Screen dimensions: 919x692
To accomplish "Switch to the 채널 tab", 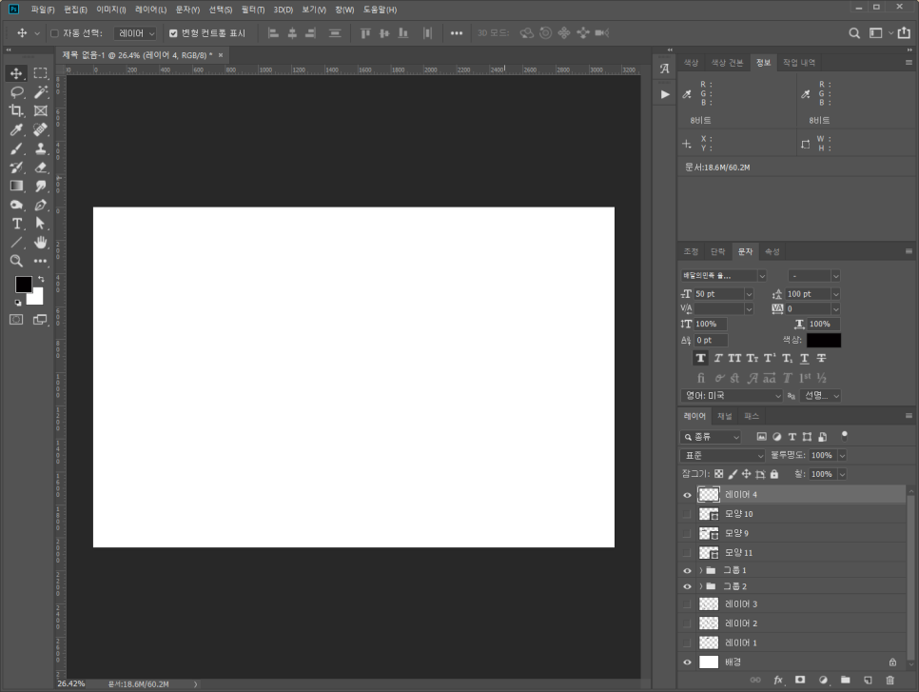I will 725,417.
